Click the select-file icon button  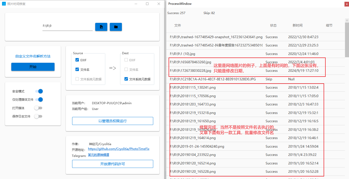(101, 27)
